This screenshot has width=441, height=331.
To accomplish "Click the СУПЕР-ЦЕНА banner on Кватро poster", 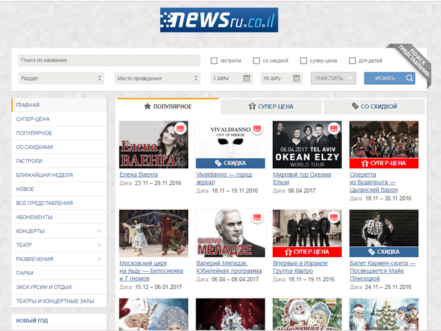I will [307, 252].
